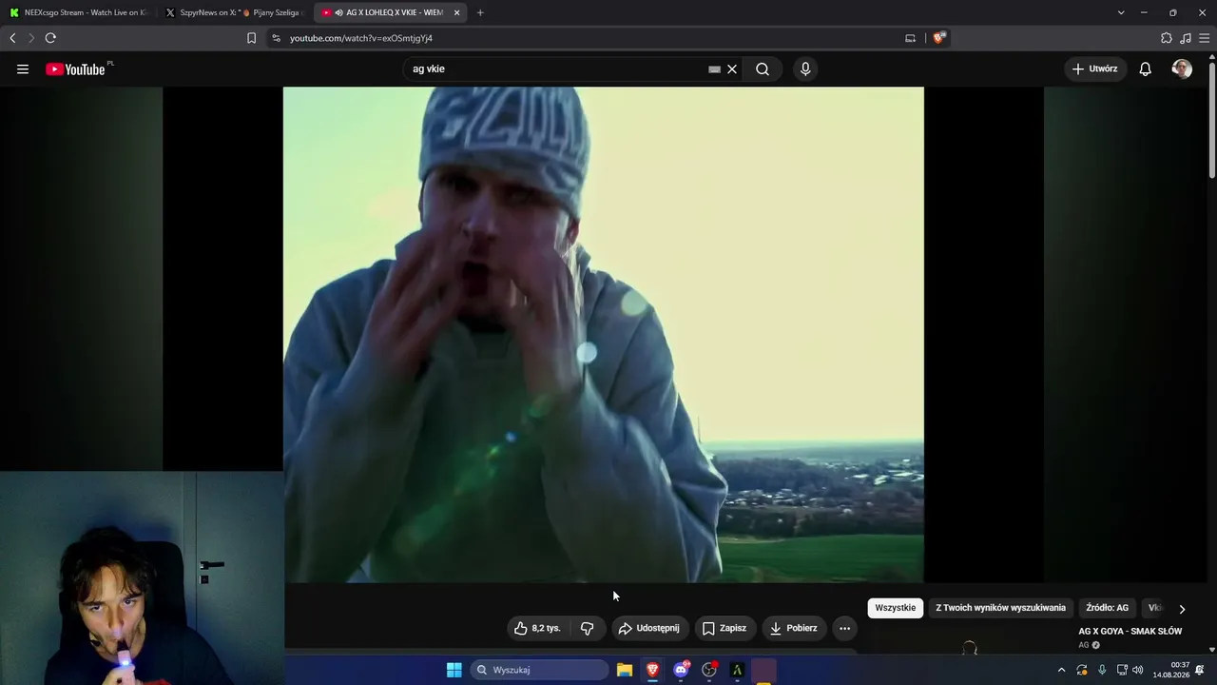
Task: Select the Wszystkie filter chip
Action: point(896,608)
